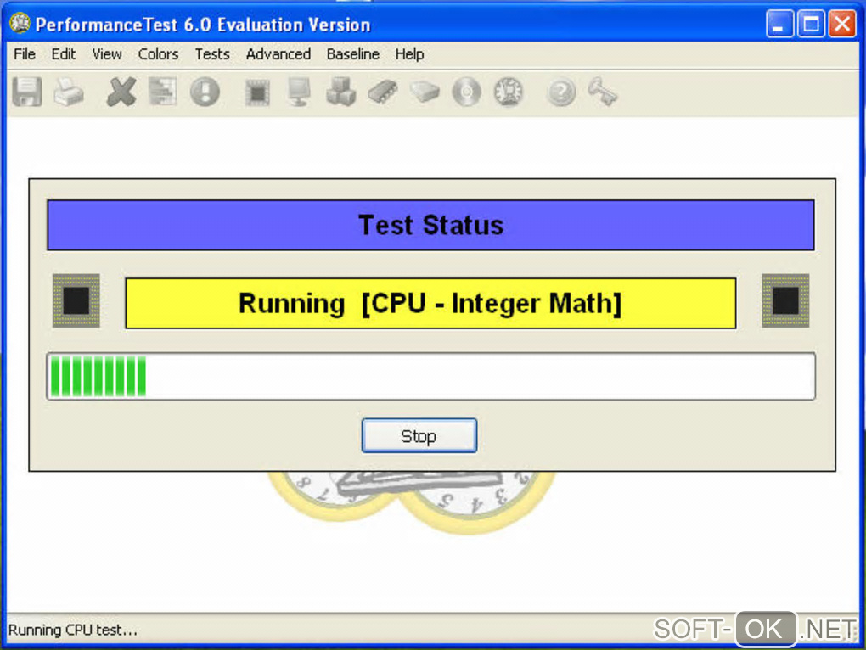Click the green test progress bar
The height and width of the screenshot is (650, 866).
pyautogui.click(x=430, y=376)
